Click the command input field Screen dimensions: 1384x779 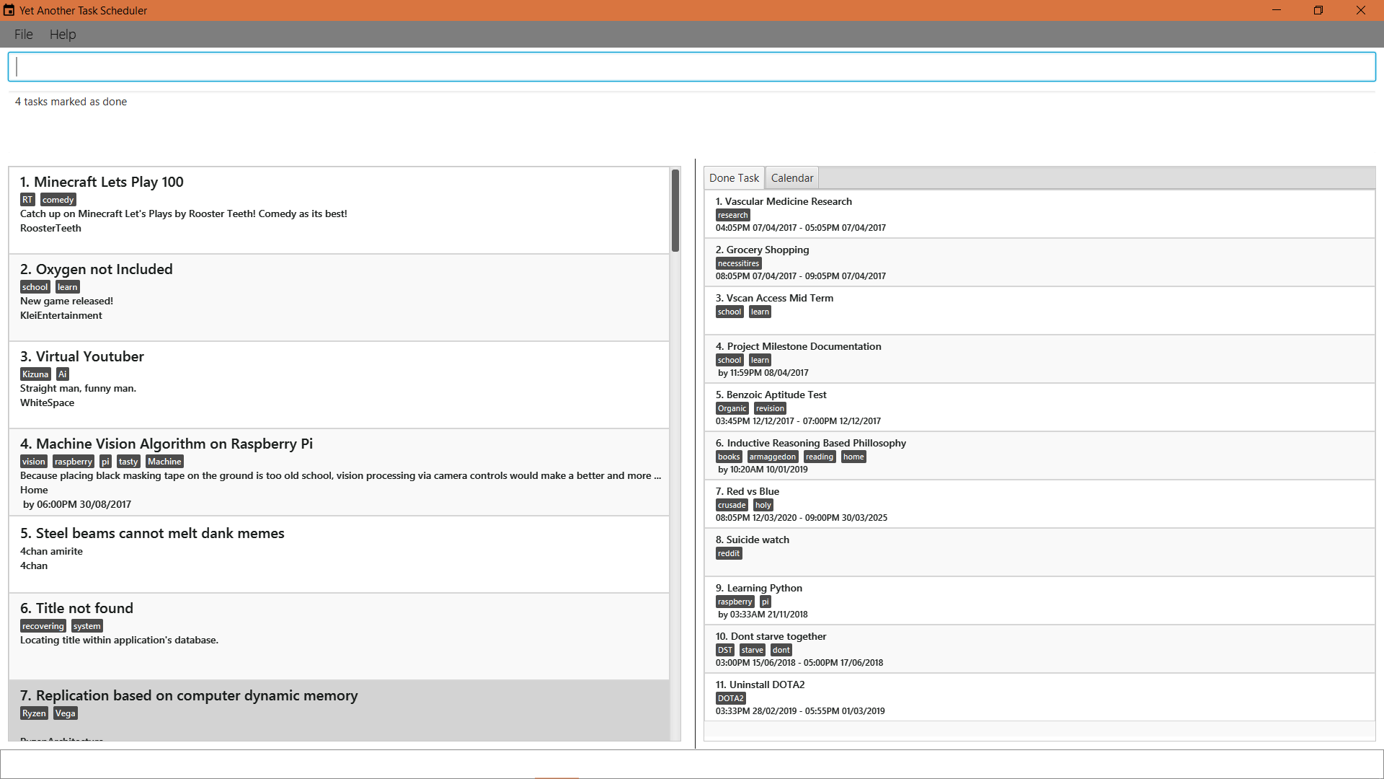[692, 66]
